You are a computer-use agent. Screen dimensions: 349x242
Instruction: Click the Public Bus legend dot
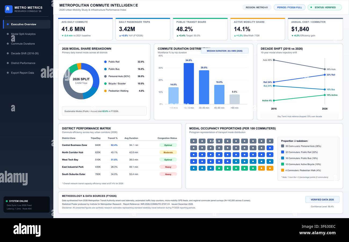pyautogui.click(x=106, y=69)
